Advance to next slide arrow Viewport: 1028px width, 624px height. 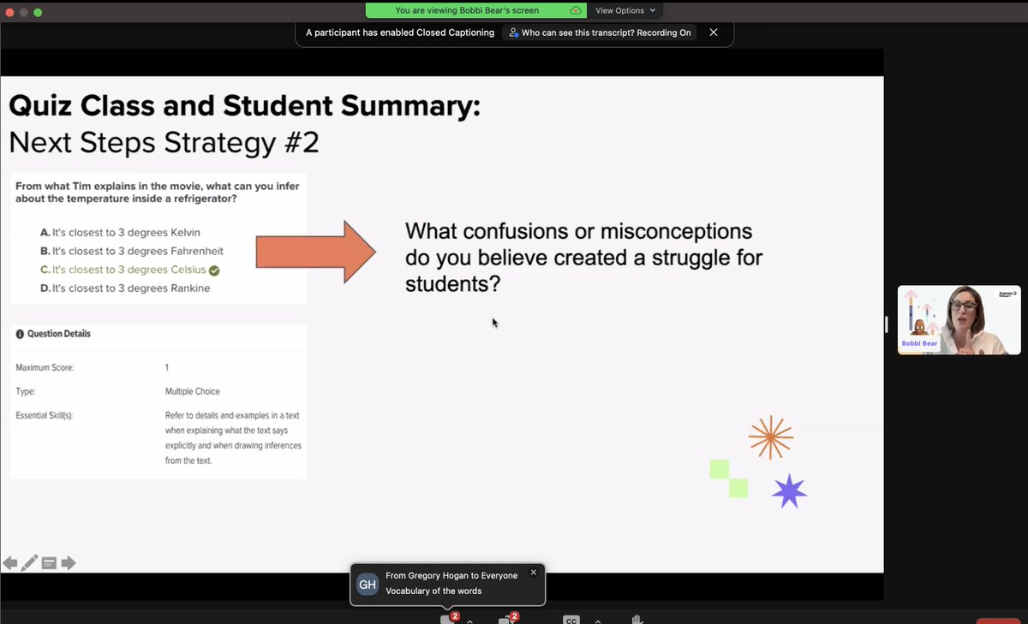(69, 563)
